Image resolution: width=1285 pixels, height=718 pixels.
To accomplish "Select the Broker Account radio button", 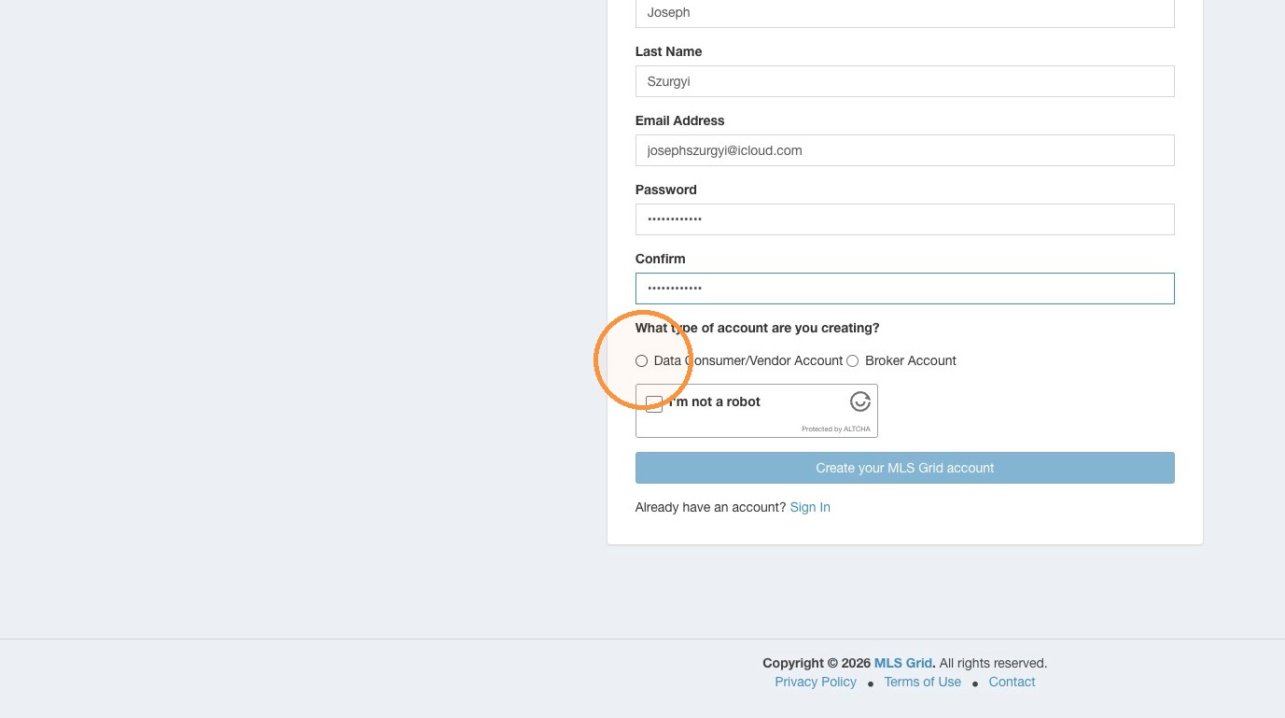I will tap(852, 361).
